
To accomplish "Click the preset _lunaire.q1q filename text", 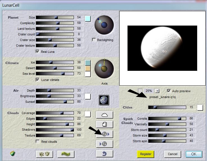I will pyautogui.click(x=162, y=97).
